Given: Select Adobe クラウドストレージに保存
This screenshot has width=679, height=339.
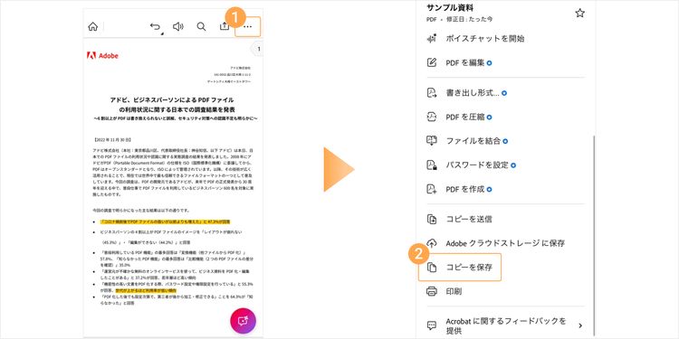Looking at the screenshot, I should click(x=505, y=243).
